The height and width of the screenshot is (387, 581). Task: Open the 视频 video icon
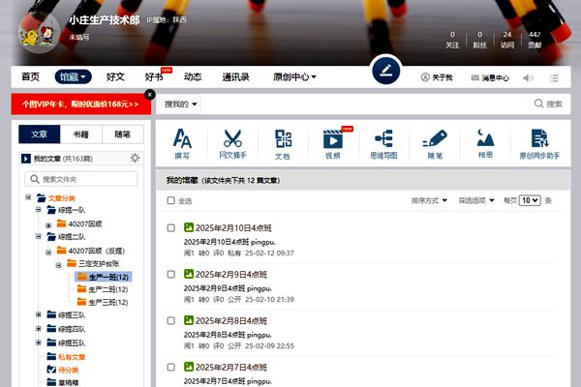point(332,141)
